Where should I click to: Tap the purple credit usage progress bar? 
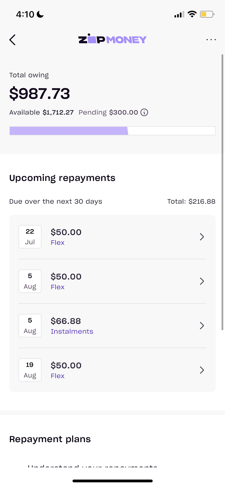(x=112, y=131)
